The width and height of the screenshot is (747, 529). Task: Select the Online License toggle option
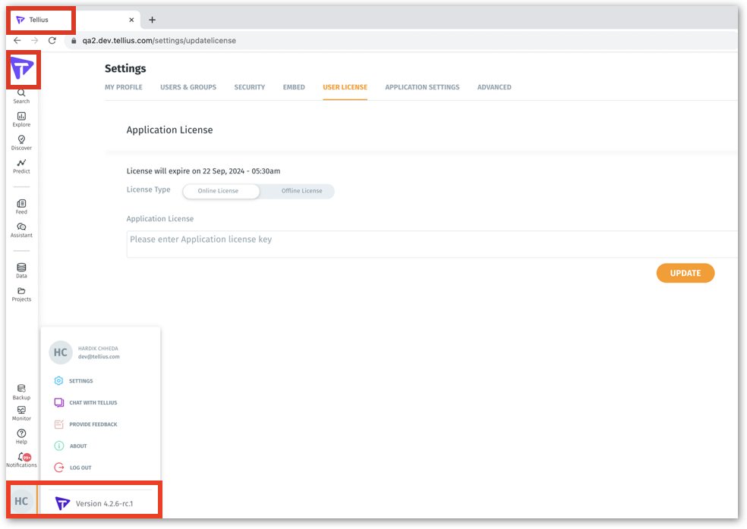[x=218, y=191]
